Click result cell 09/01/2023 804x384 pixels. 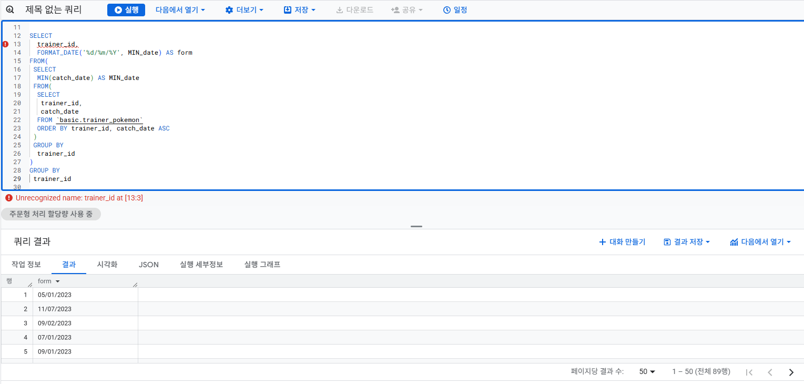click(x=85, y=351)
